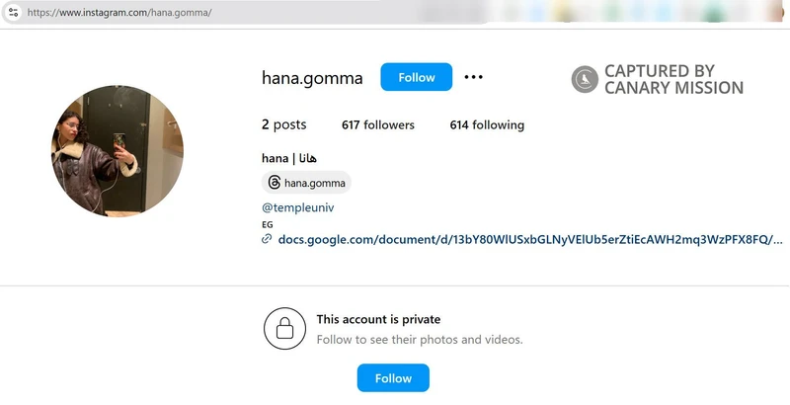Open the round profile picture
The height and width of the screenshot is (405, 790).
click(117, 151)
